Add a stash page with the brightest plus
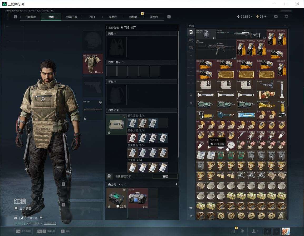The width and height of the screenshot is (304, 236). click(x=191, y=56)
